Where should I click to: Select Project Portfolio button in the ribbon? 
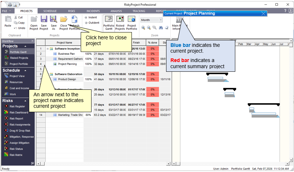tap(132, 20)
